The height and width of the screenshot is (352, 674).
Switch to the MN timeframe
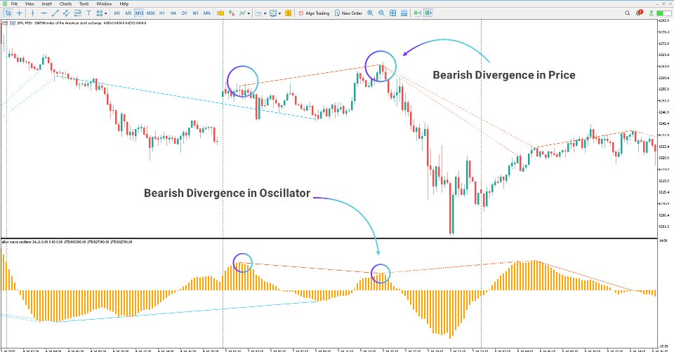pos(206,13)
